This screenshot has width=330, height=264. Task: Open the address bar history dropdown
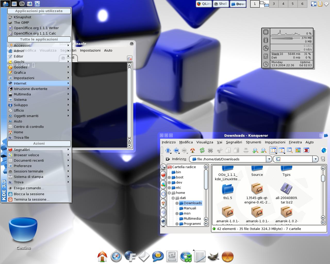pyautogui.click(x=269, y=159)
